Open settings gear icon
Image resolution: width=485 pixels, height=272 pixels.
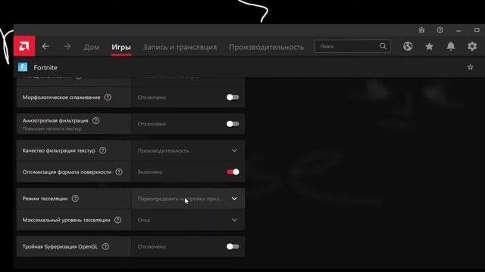pos(472,46)
